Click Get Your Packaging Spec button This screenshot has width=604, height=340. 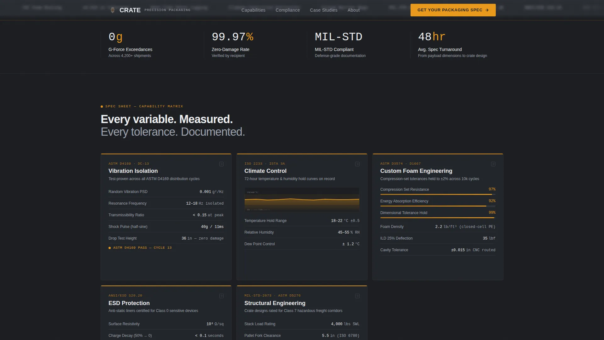[x=453, y=10]
